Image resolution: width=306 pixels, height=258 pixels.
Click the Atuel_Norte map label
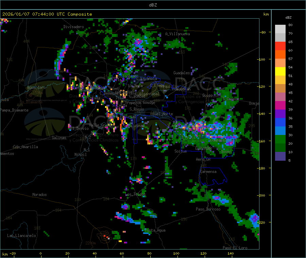tap(161, 114)
